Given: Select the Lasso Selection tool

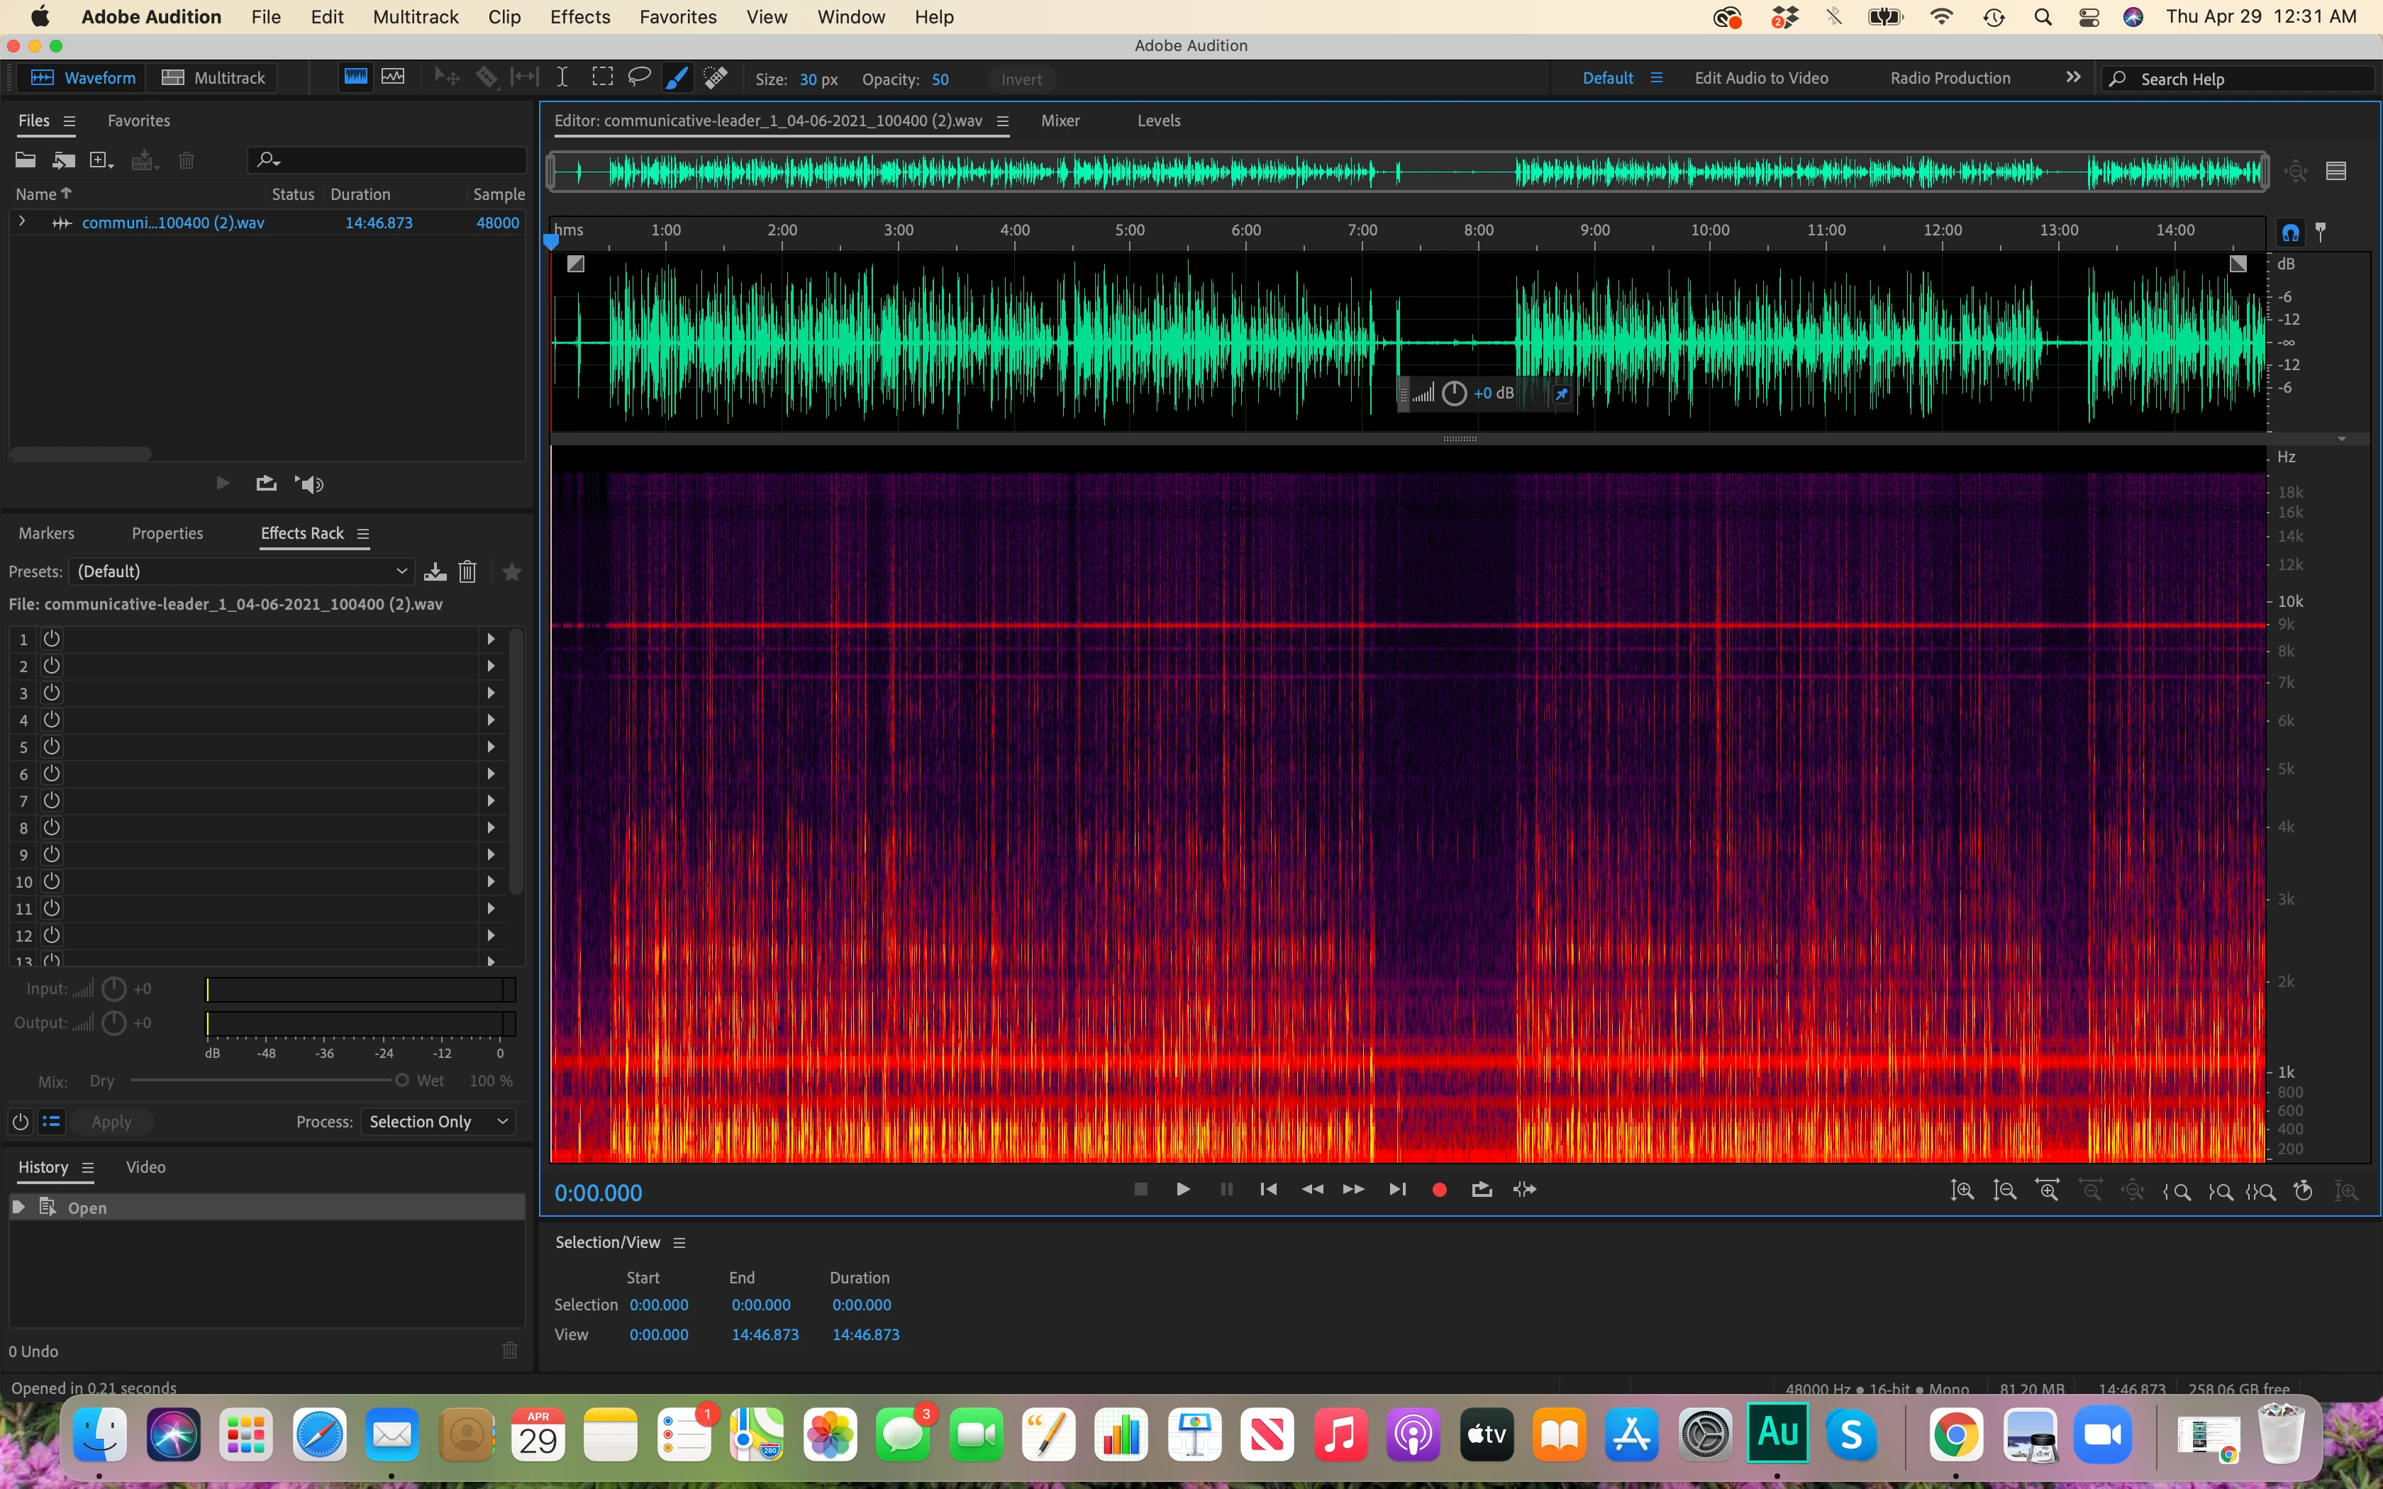Looking at the screenshot, I should pyautogui.click(x=639, y=78).
